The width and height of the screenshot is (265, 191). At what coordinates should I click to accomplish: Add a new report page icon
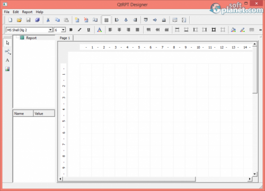[77, 20]
